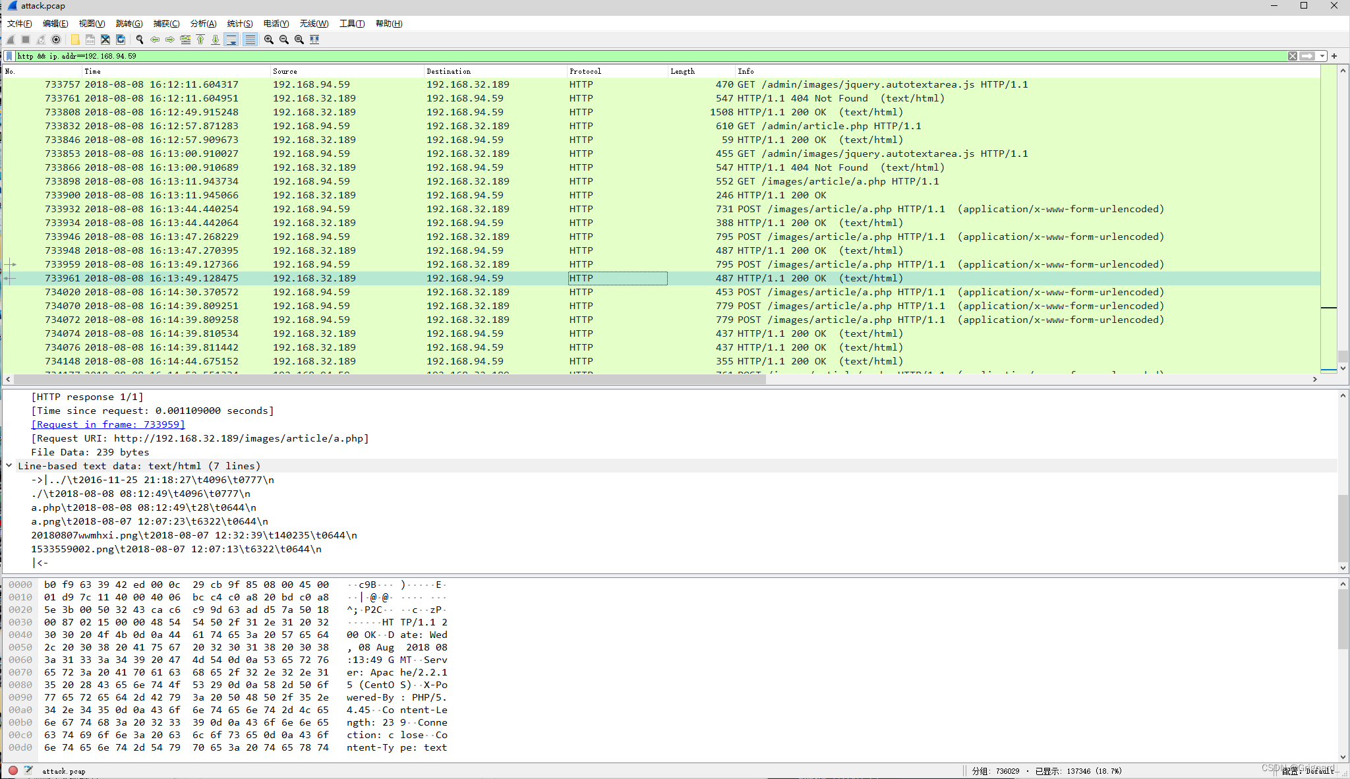Click packet details pane scroll-down arrow
This screenshot has height=779, width=1350.
[x=1343, y=568]
